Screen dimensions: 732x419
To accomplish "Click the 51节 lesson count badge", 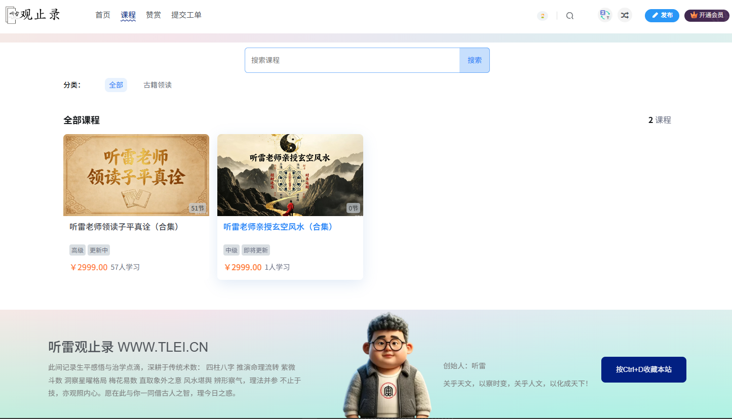I will [x=198, y=208].
